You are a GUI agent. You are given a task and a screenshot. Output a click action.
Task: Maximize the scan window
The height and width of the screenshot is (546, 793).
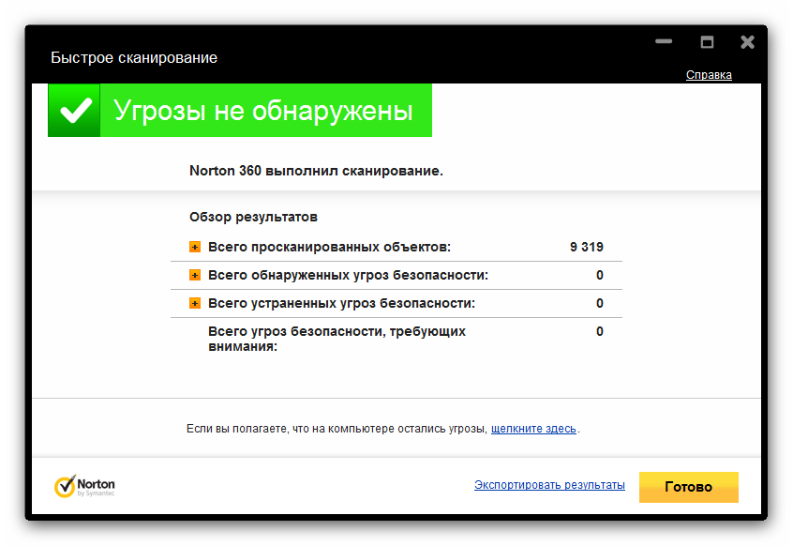click(707, 42)
